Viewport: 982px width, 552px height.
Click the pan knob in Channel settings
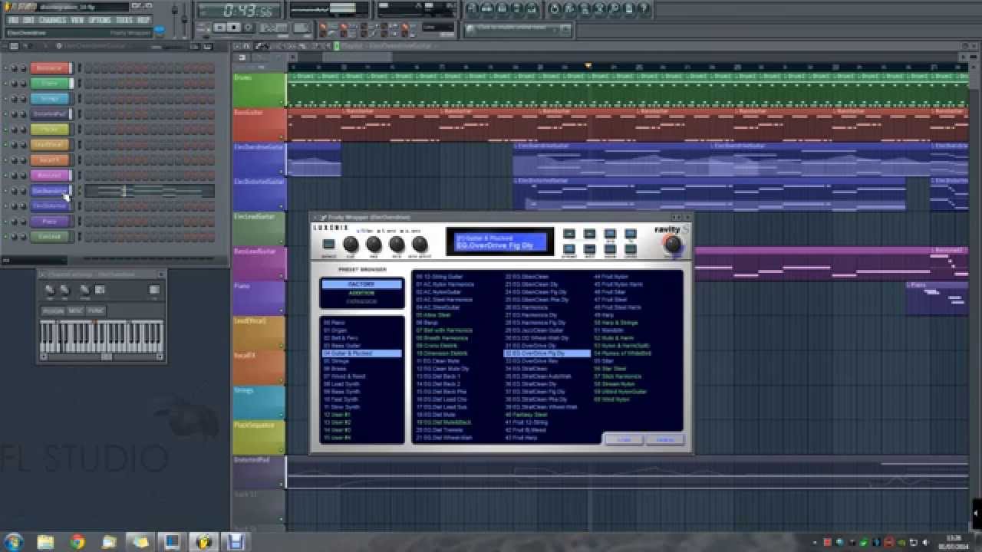[x=50, y=289]
